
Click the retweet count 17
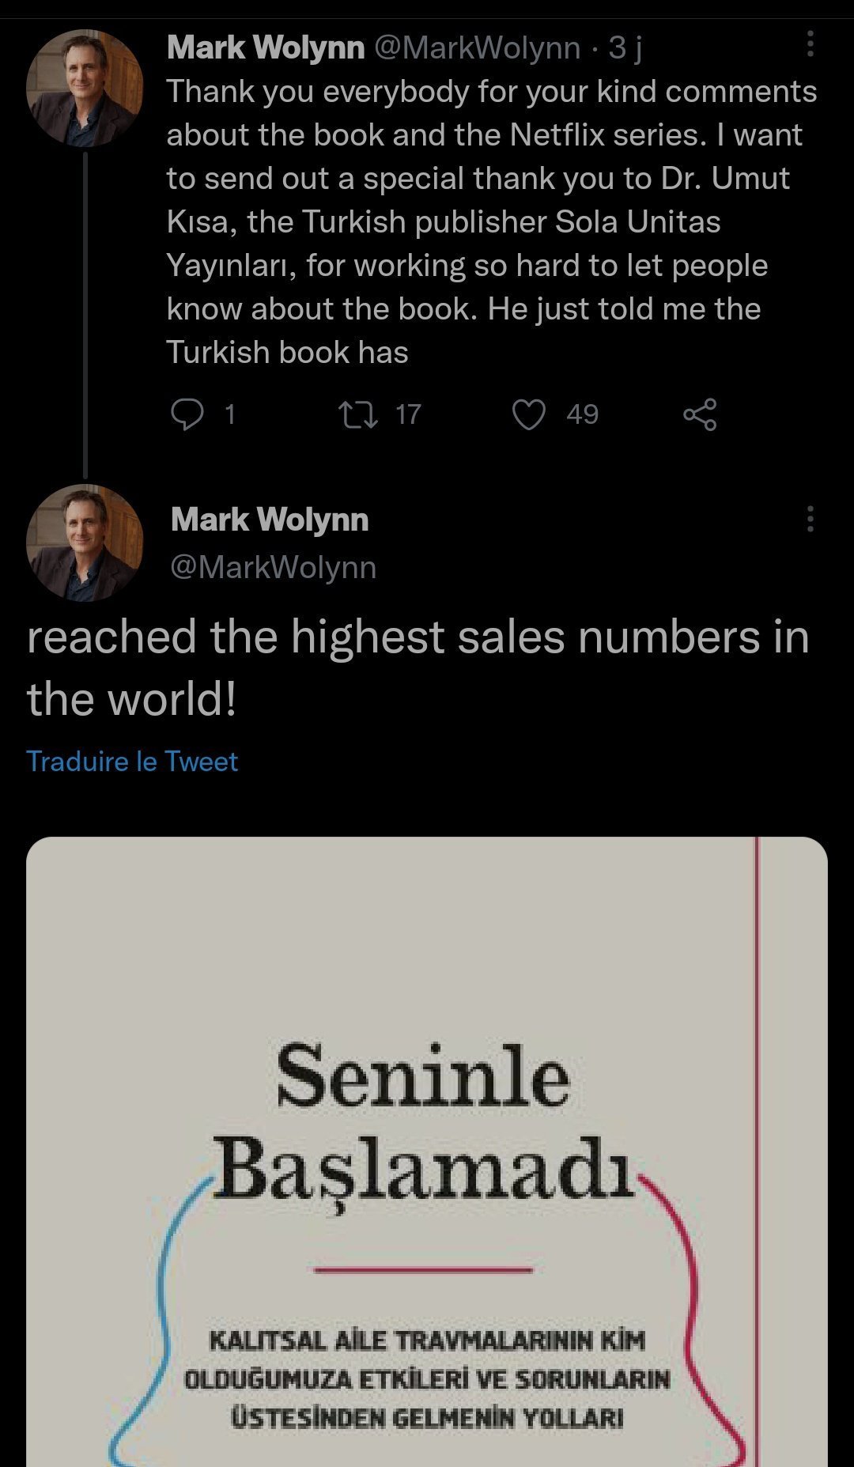408,414
